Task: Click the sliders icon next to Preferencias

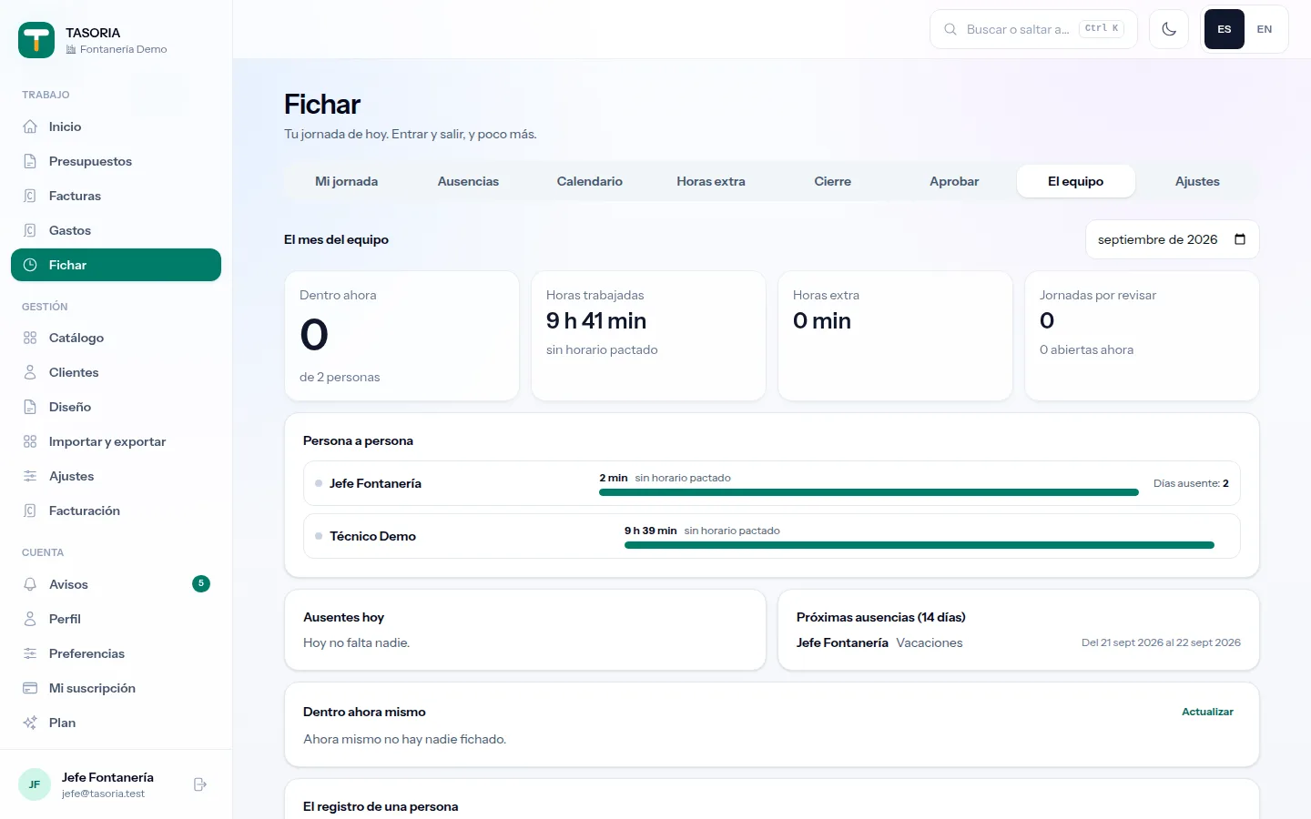Action: click(x=30, y=653)
